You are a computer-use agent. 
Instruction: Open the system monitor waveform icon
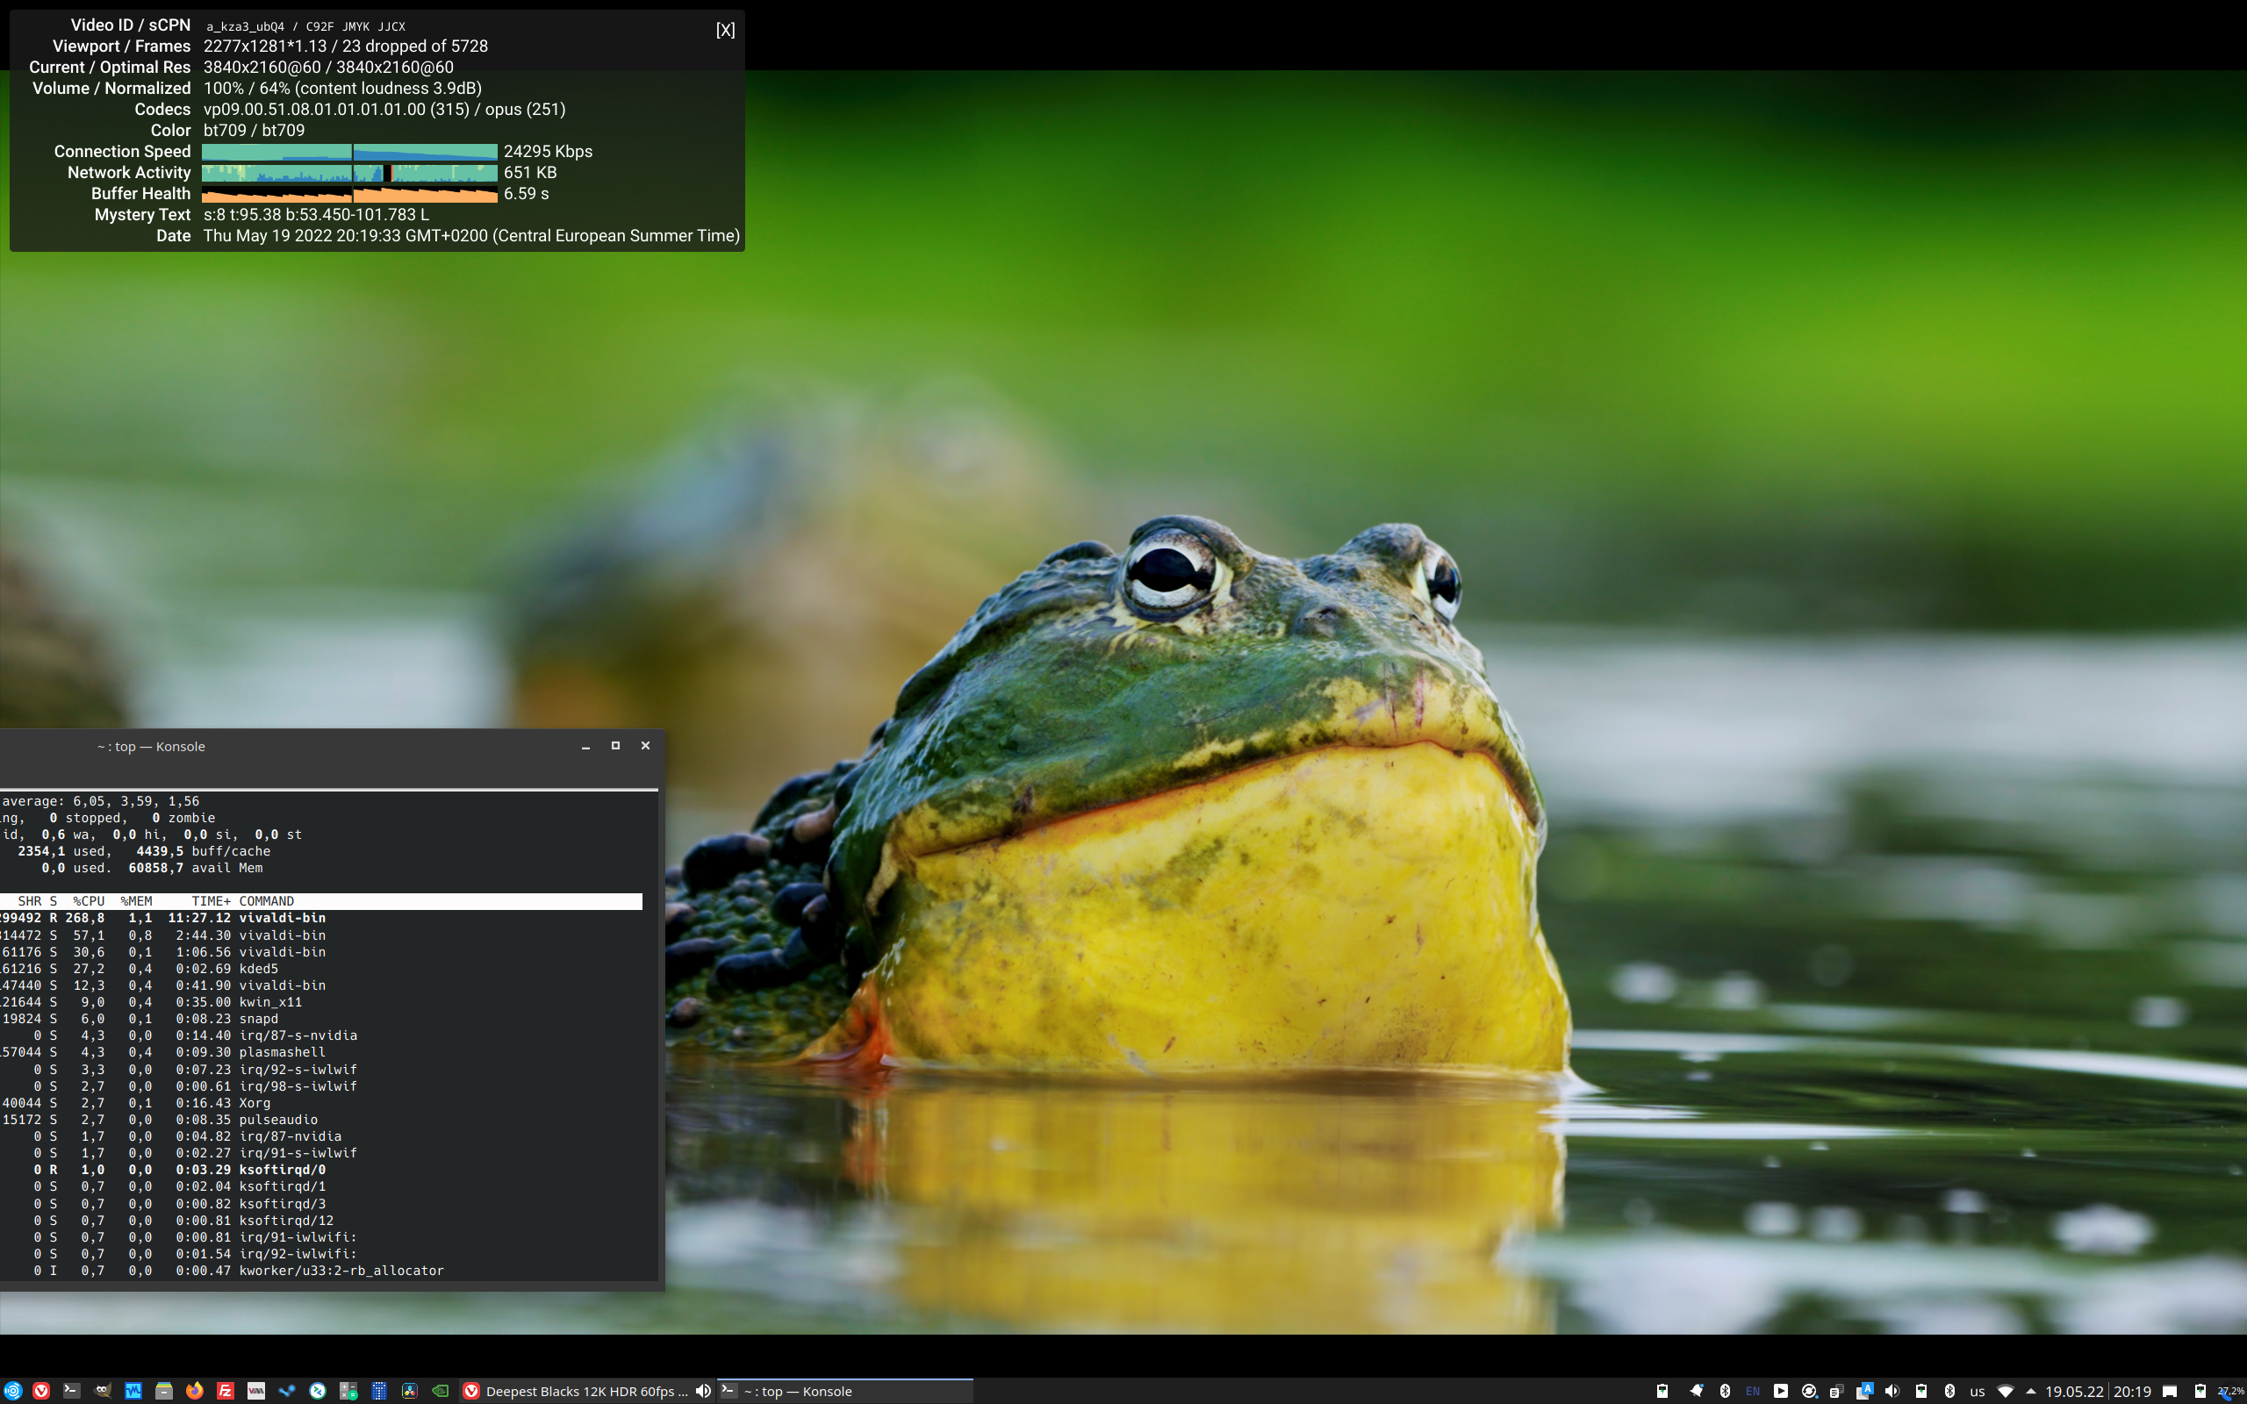pyautogui.click(x=133, y=1390)
